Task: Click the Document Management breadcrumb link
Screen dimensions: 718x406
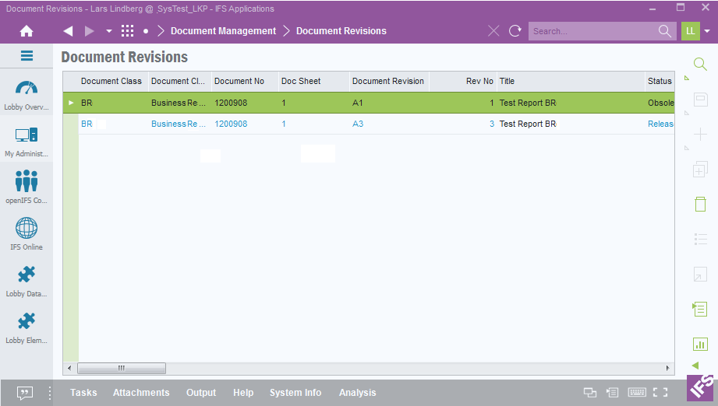Action: coord(223,31)
